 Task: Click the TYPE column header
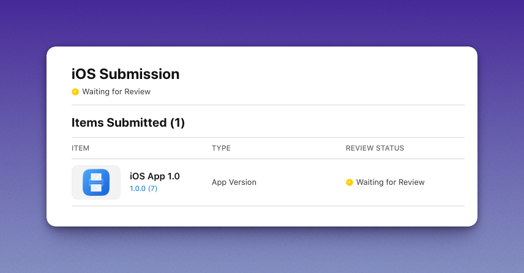[221, 148]
